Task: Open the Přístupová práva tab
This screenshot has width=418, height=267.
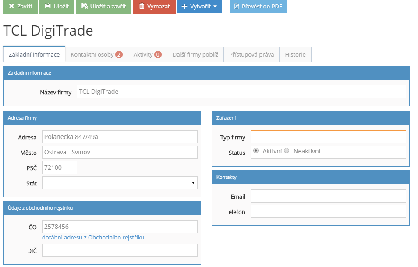Action: (x=252, y=55)
